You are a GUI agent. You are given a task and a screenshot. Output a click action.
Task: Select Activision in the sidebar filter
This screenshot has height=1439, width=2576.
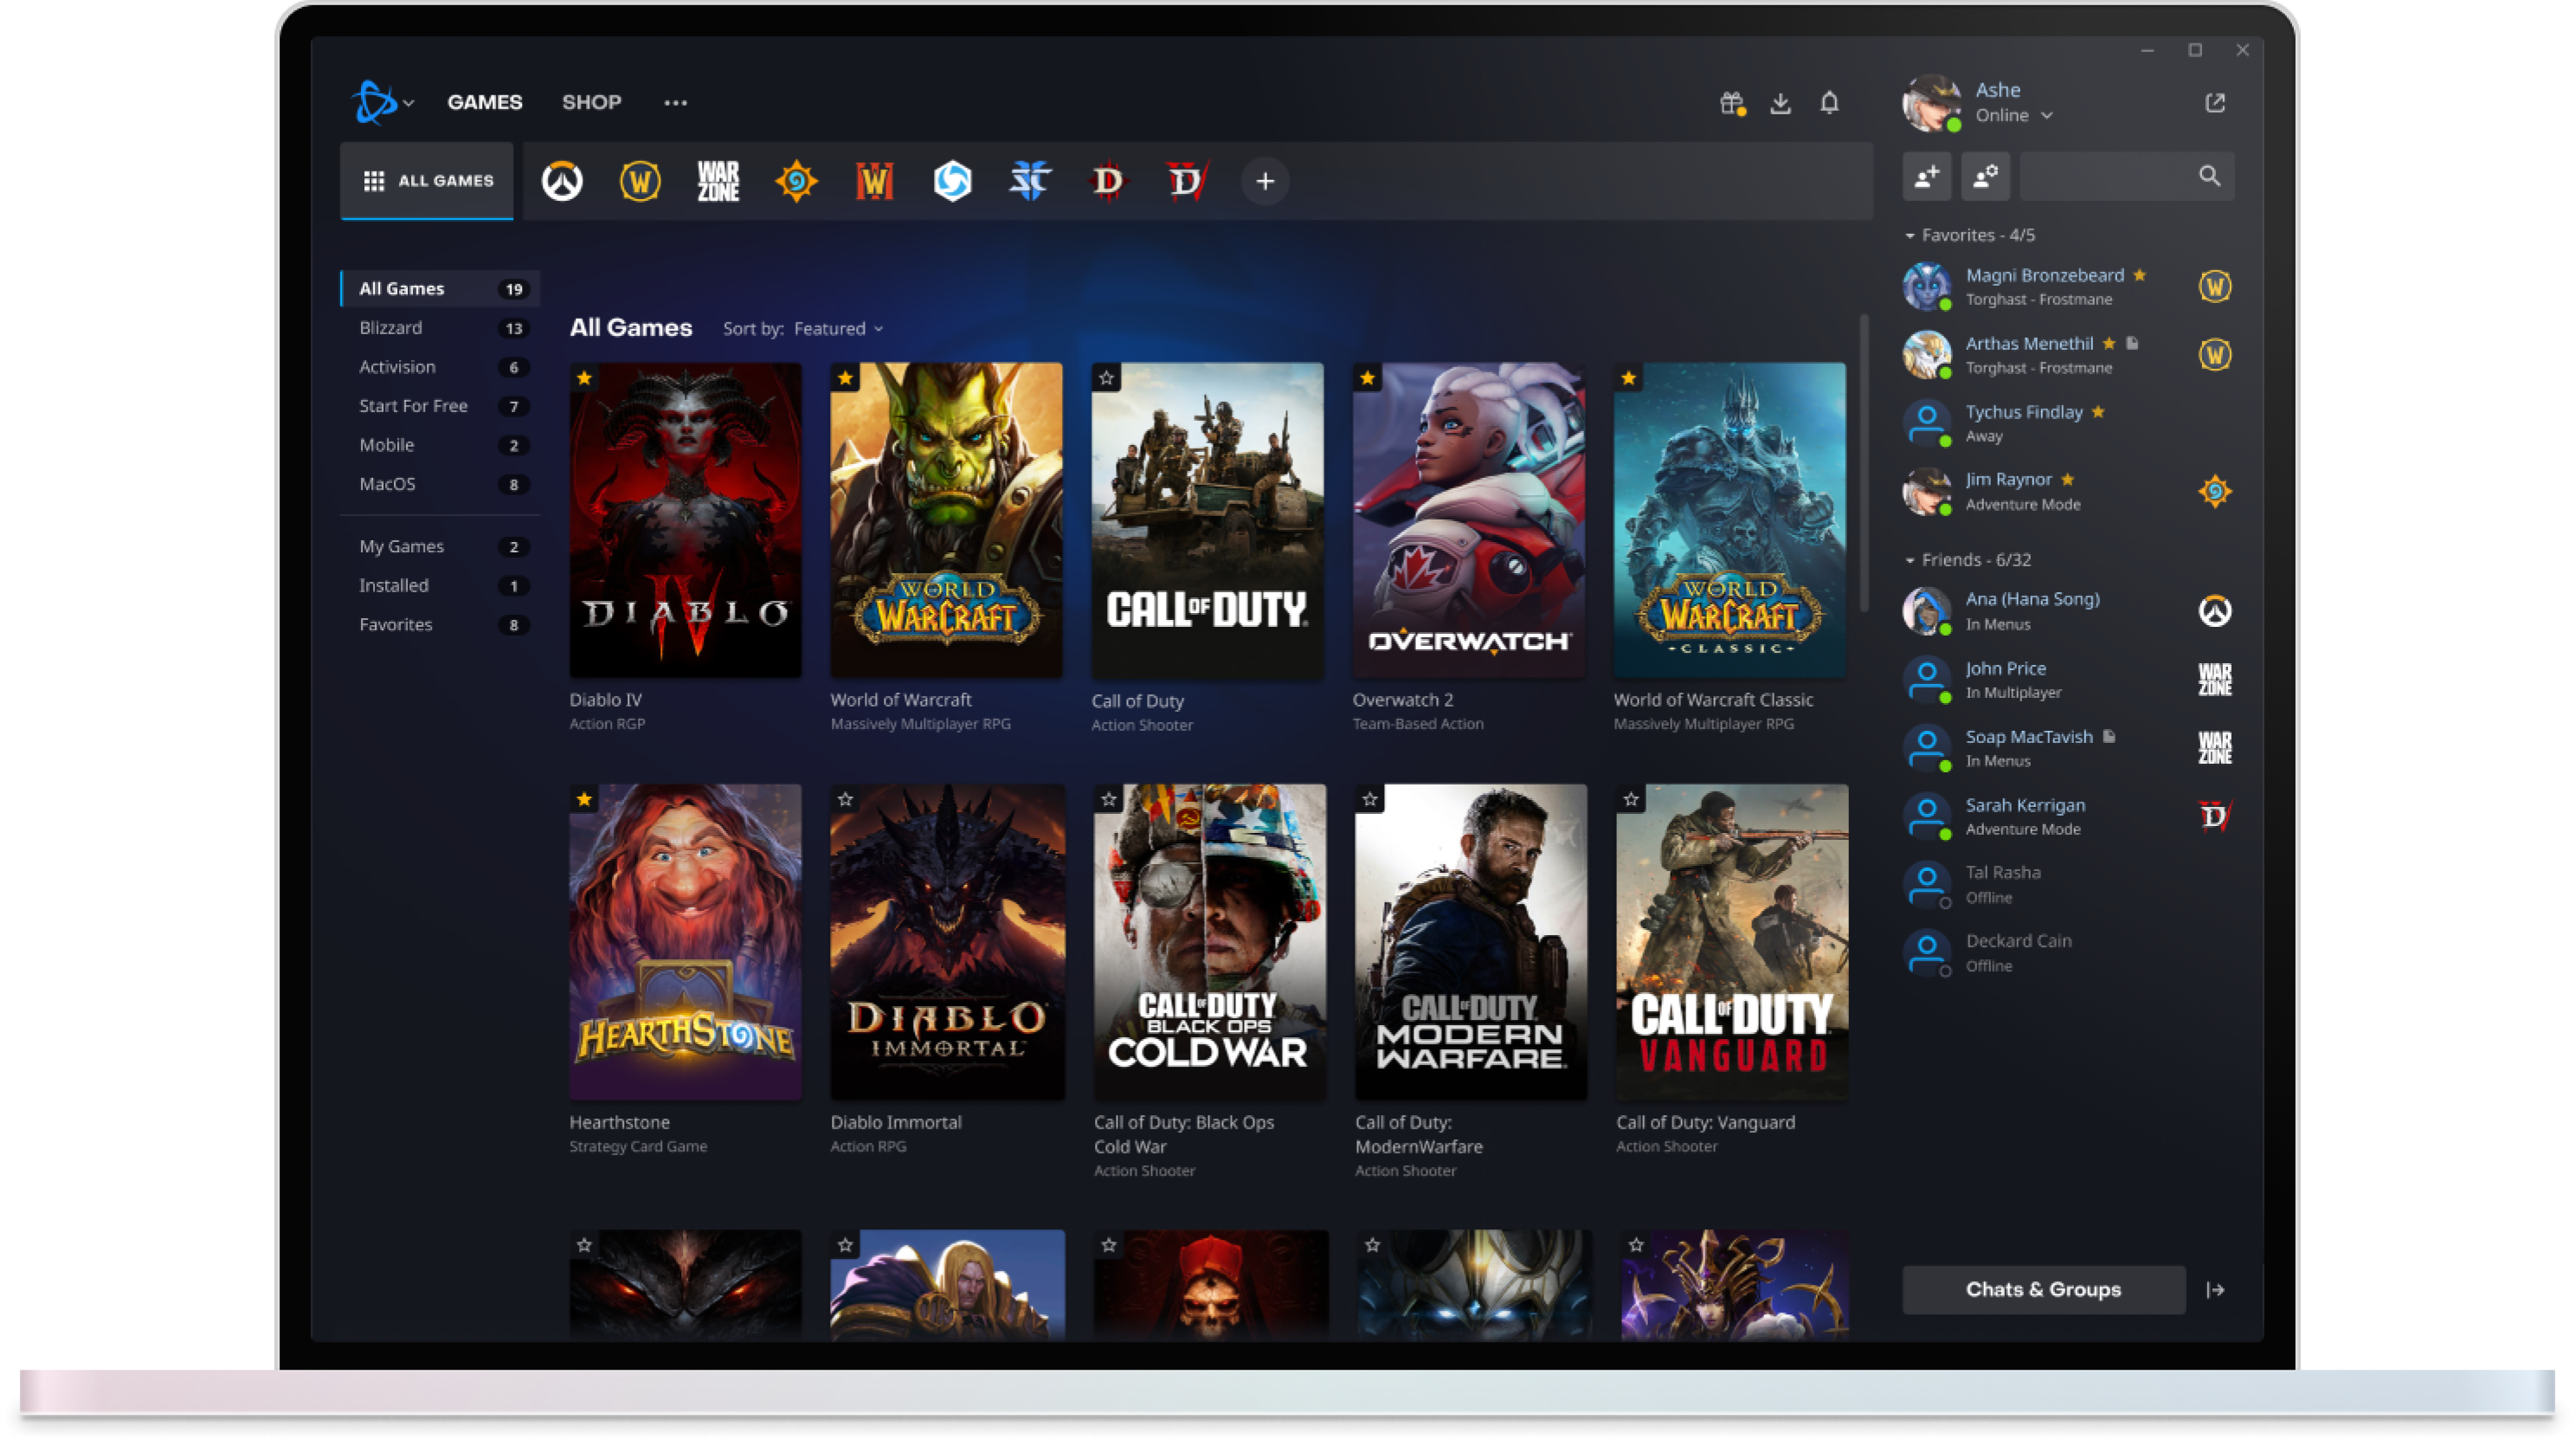(397, 367)
